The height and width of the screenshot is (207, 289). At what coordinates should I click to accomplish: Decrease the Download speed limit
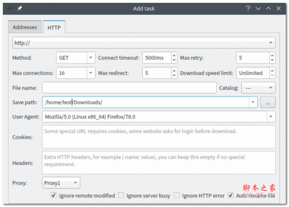(x=272, y=76)
